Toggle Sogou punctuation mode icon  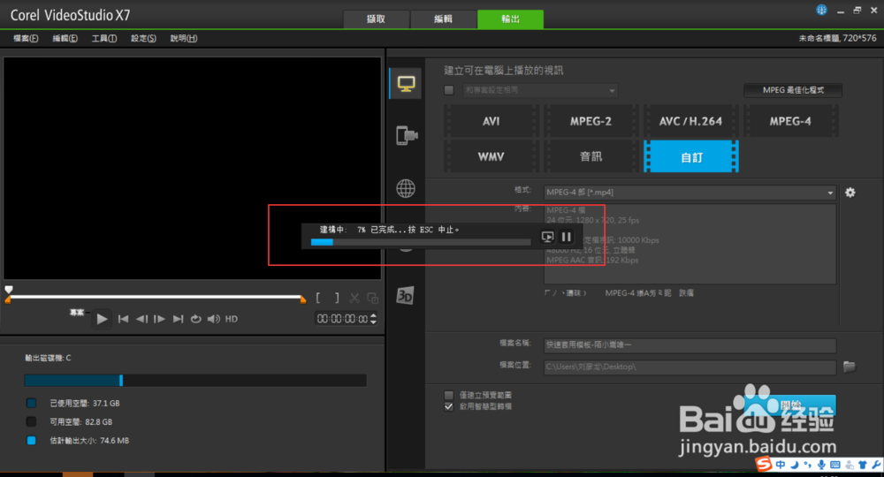point(808,465)
